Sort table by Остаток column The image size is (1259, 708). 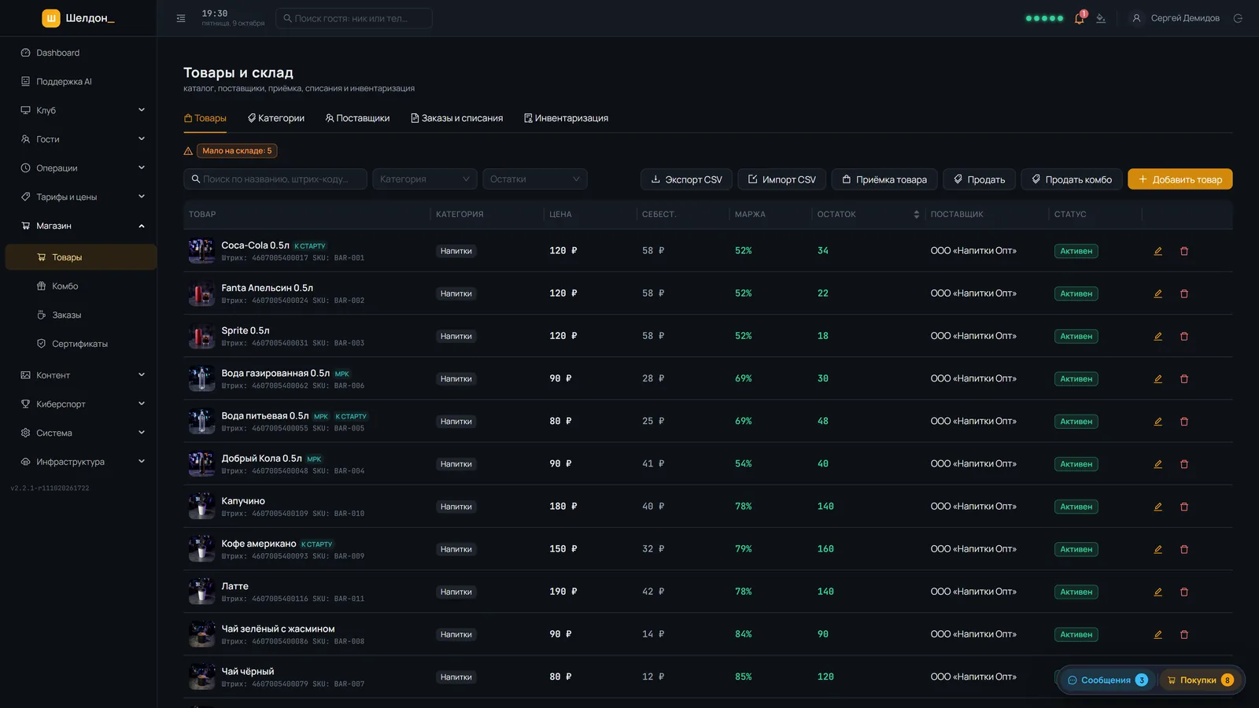[x=916, y=214]
